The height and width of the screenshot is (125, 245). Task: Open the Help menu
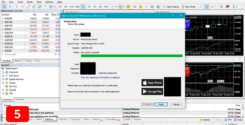pyautogui.click(x=60, y=2)
